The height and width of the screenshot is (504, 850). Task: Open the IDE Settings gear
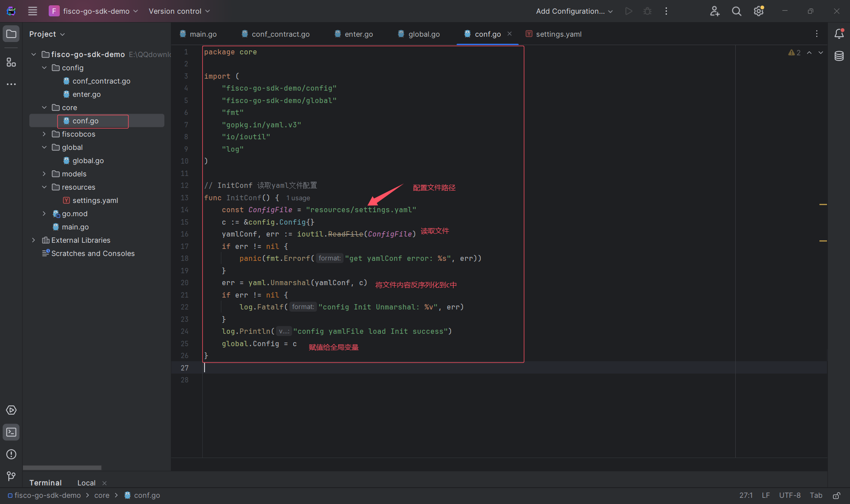pos(758,11)
